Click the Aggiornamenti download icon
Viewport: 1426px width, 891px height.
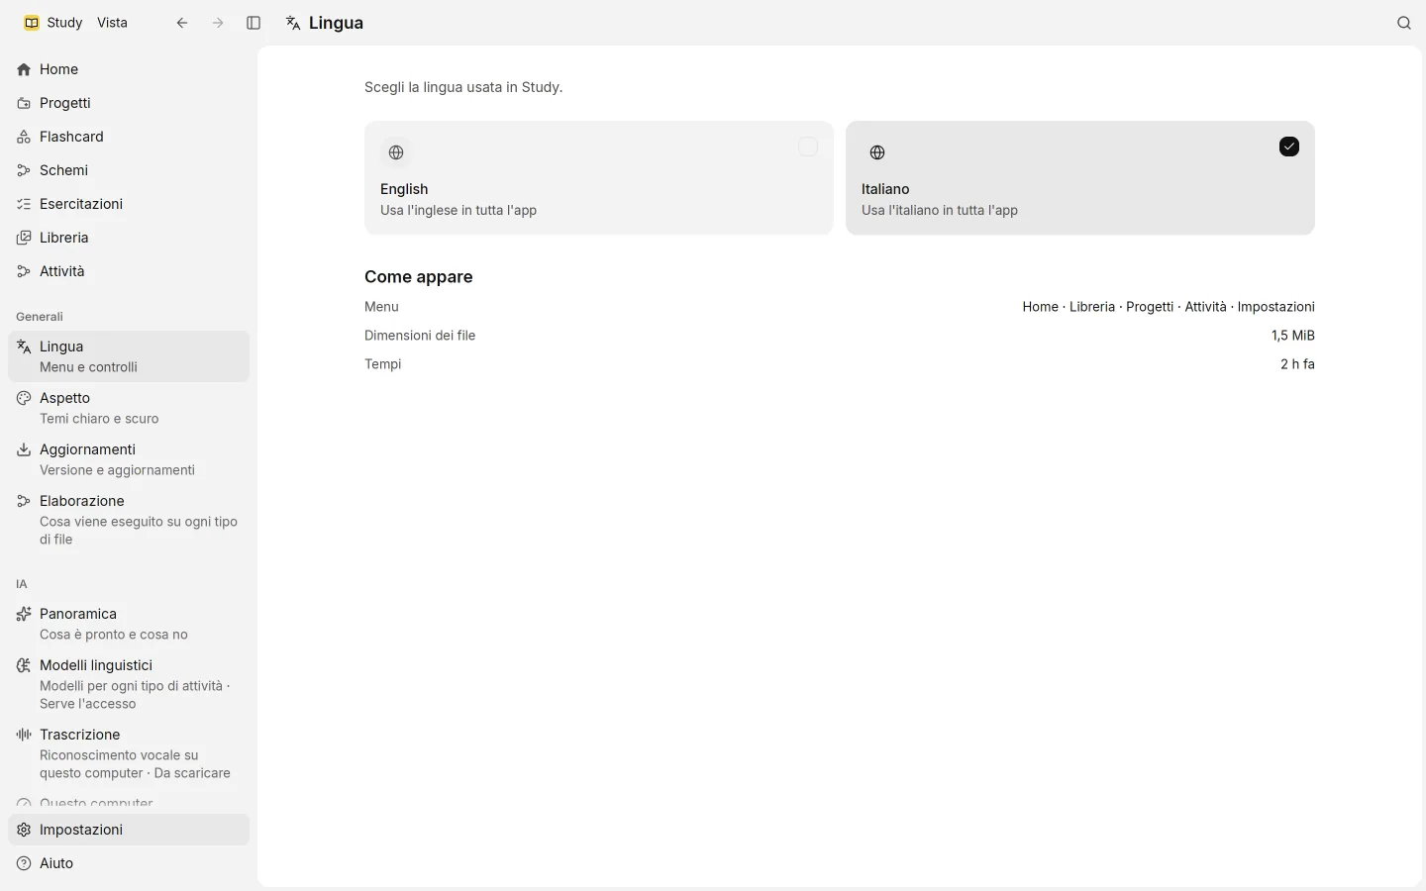(x=24, y=449)
